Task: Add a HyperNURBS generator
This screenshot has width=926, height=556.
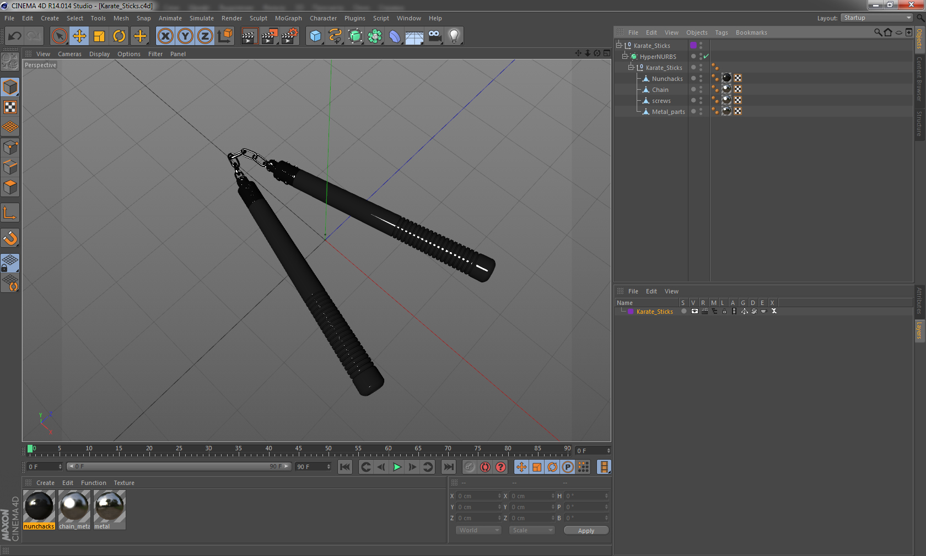Action: 355,36
